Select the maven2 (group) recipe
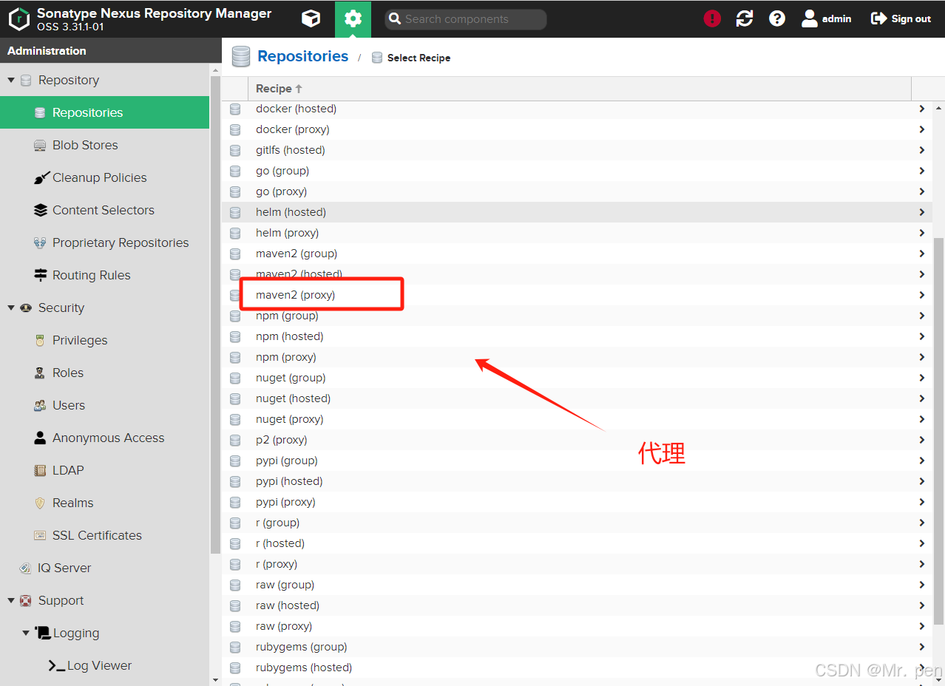 (x=577, y=254)
